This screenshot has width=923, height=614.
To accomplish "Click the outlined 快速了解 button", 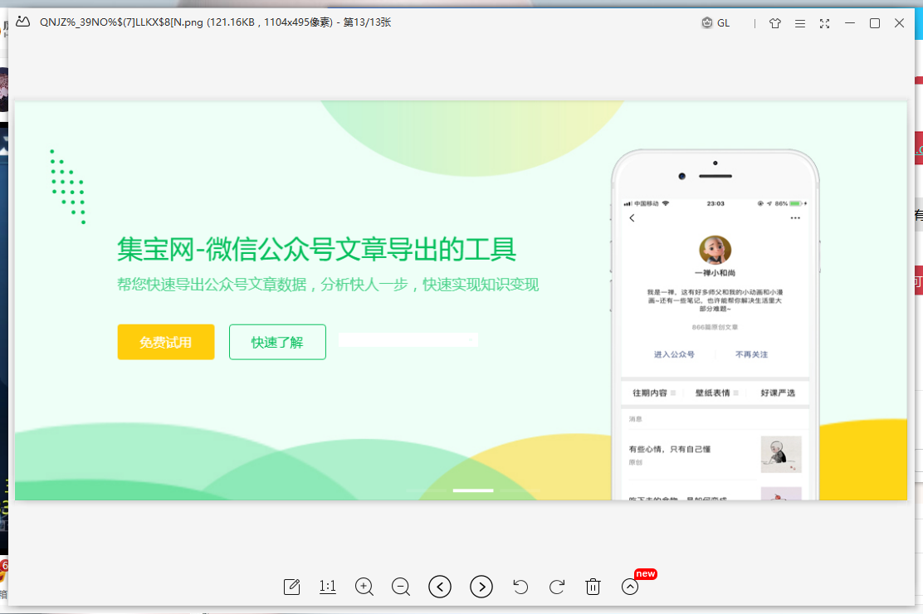I will point(277,342).
